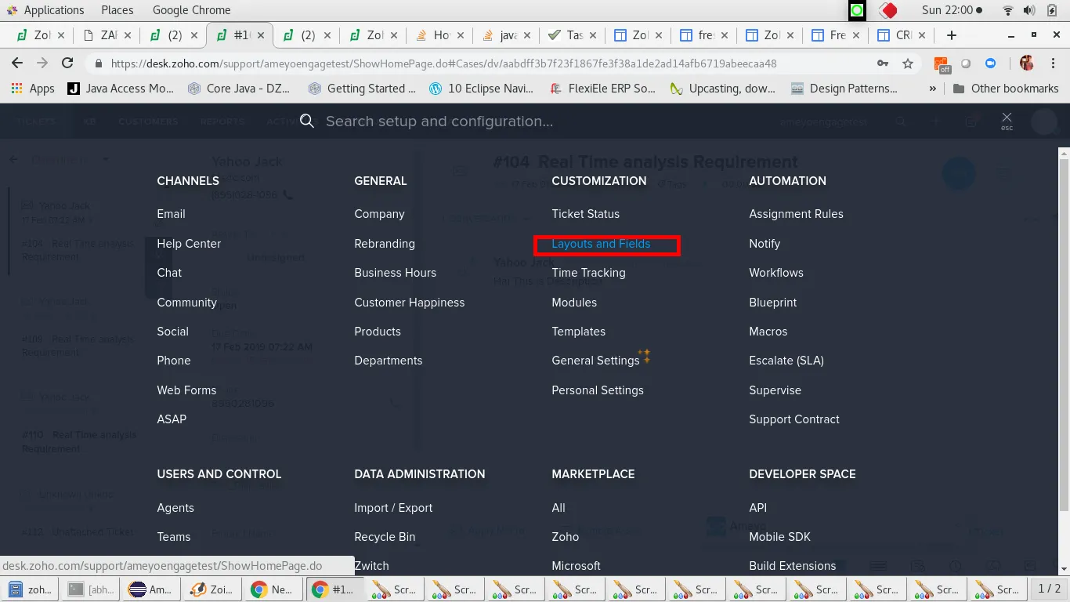
Task: Click the Chrome address bar URL
Action: [x=443, y=63]
